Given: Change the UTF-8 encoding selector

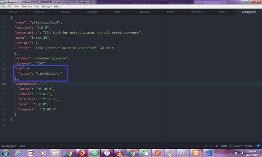Looking at the screenshot, I should pyautogui.click(x=214, y=146).
